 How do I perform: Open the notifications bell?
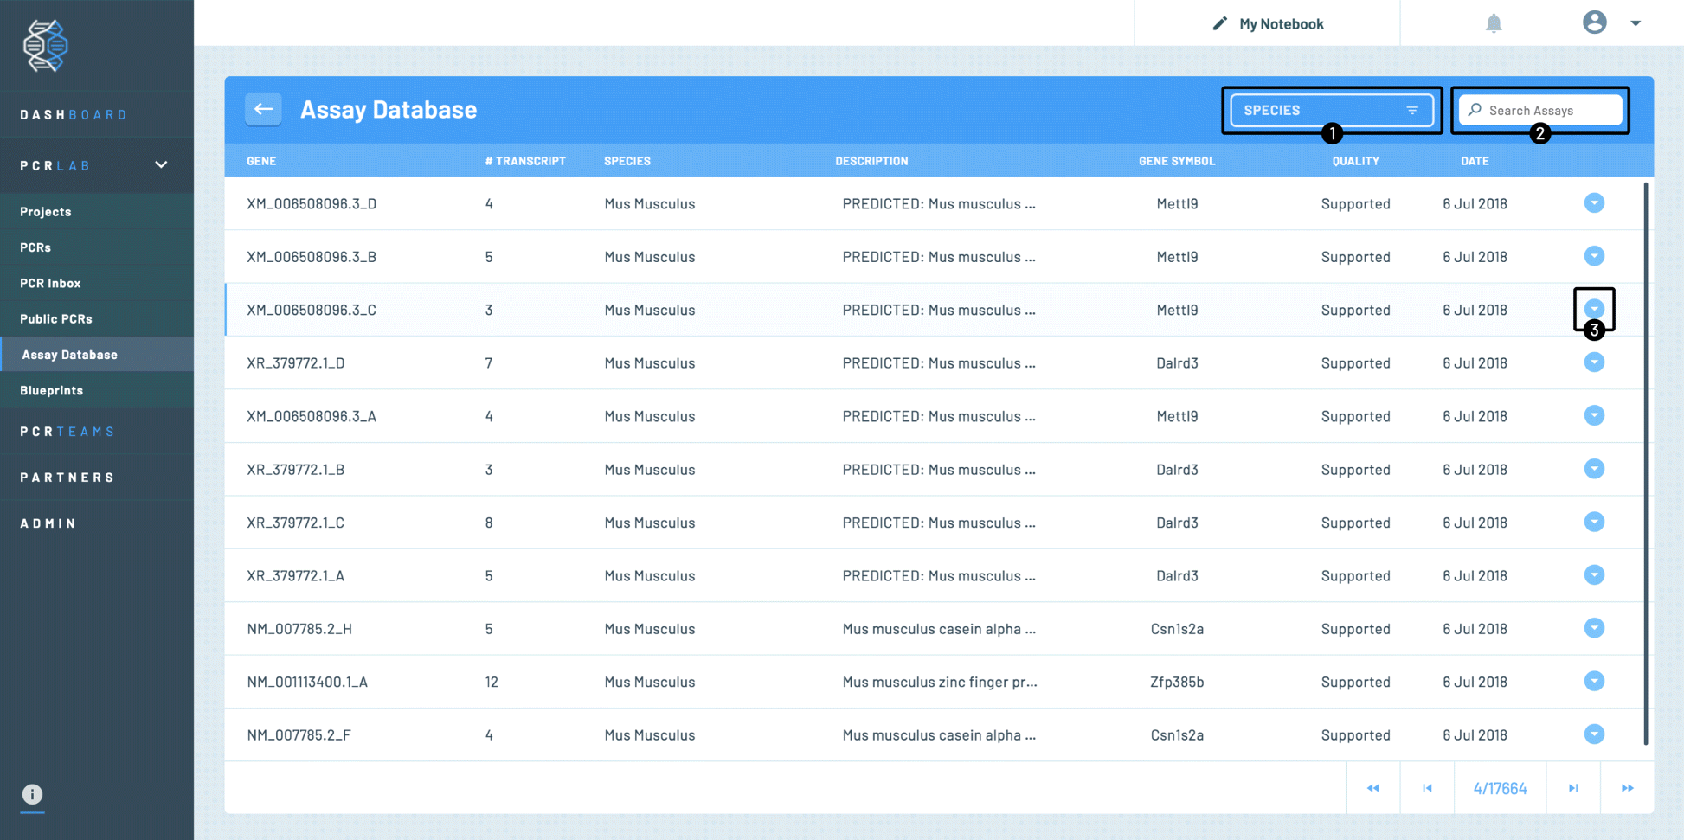(1494, 23)
